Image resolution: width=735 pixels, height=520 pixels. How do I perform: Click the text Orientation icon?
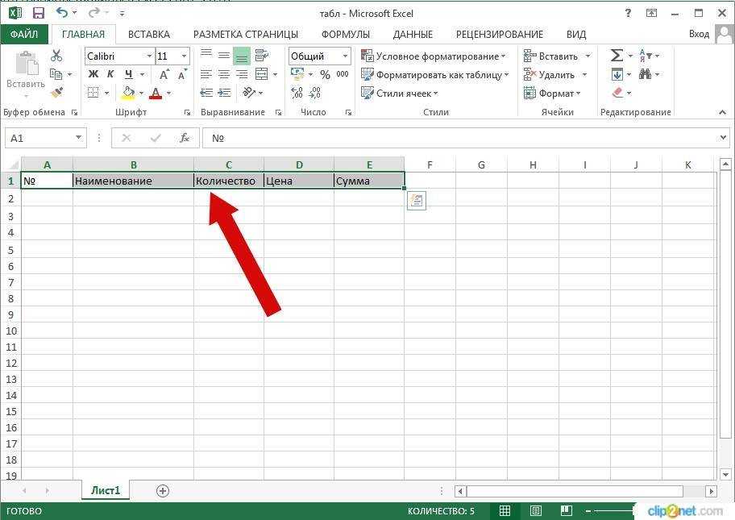(249, 93)
